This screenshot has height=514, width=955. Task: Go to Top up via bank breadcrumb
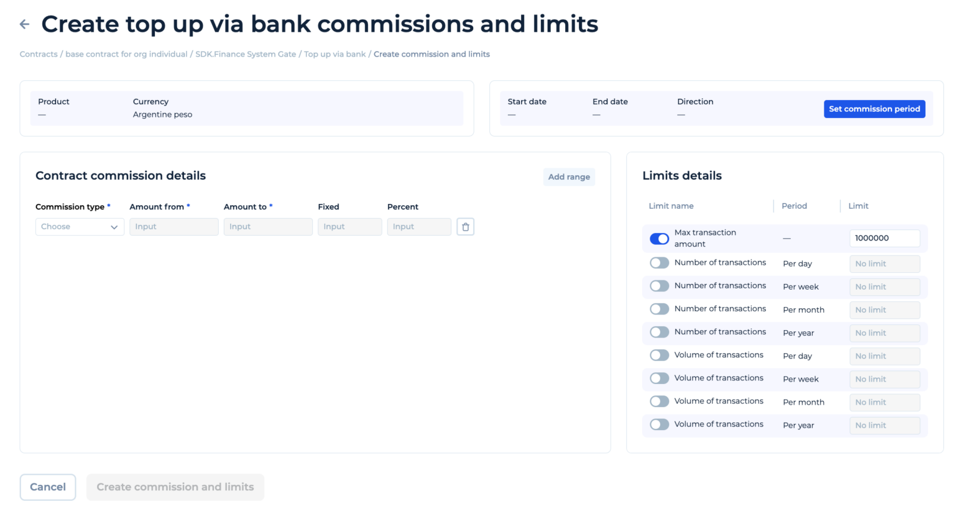tap(334, 54)
